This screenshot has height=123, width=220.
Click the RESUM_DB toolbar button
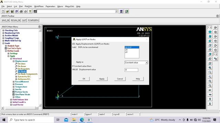[x=15, y=20]
